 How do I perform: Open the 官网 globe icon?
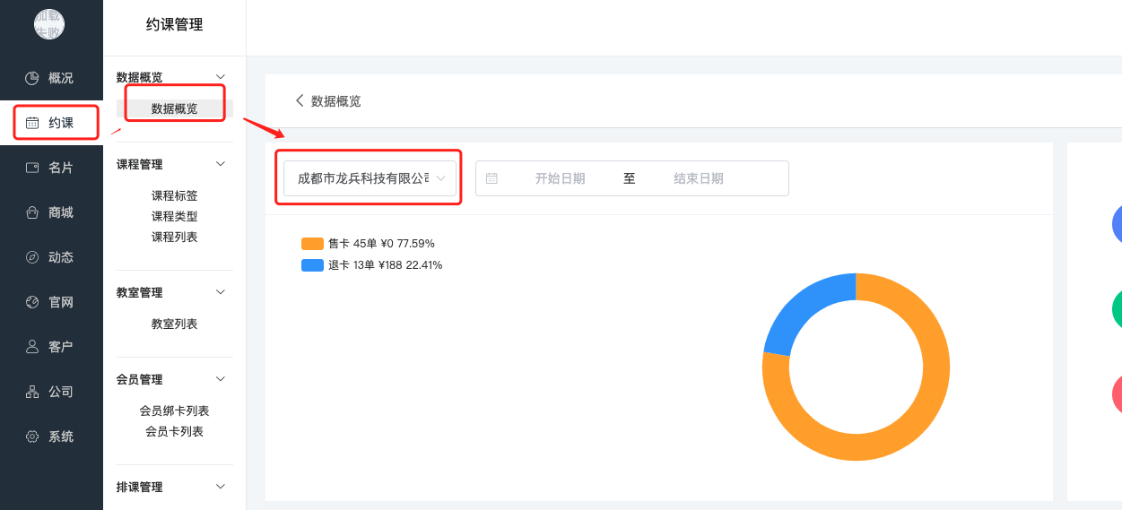point(32,302)
